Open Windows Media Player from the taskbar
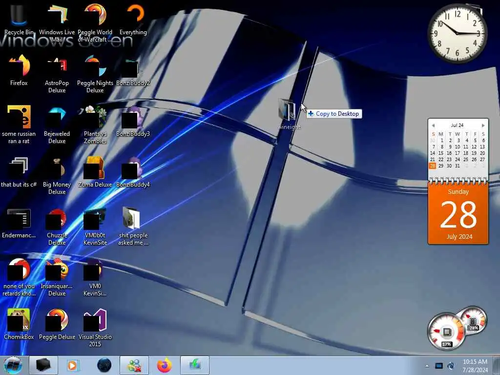This screenshot has height=375, width=500. coord(73,365)
